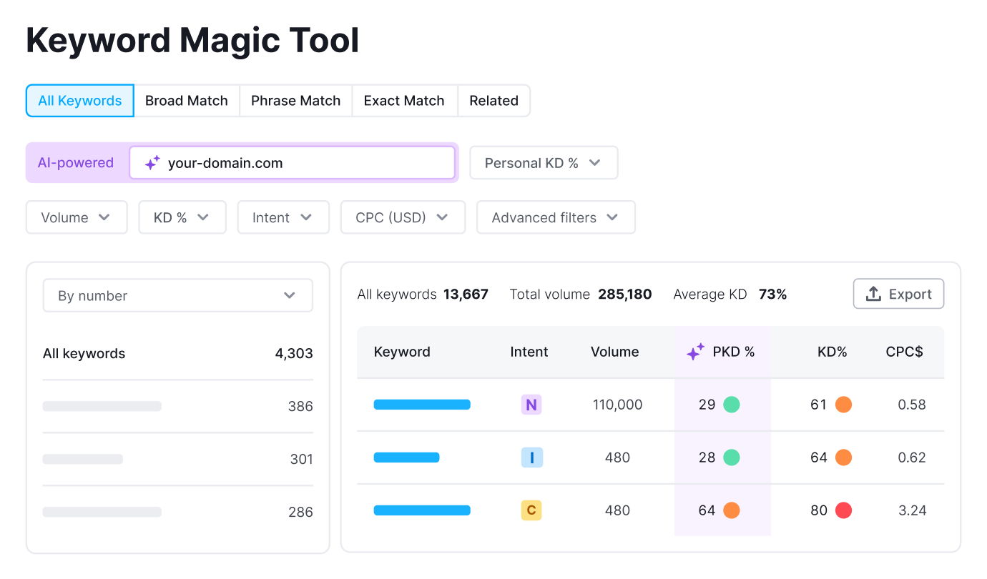
Task: Click the green PKD dot for the top keyword
Action: click(x=731, y=404)
